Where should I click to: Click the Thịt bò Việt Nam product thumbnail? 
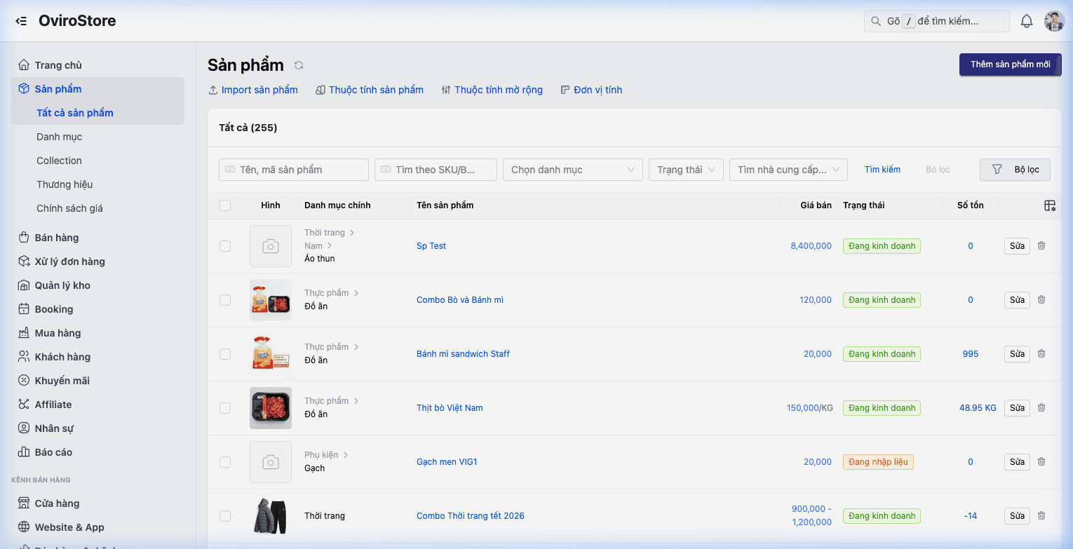coord(271,407)
